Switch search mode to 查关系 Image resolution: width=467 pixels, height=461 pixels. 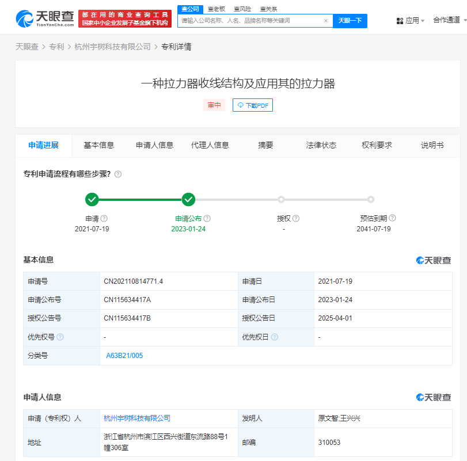coord(269,9)
